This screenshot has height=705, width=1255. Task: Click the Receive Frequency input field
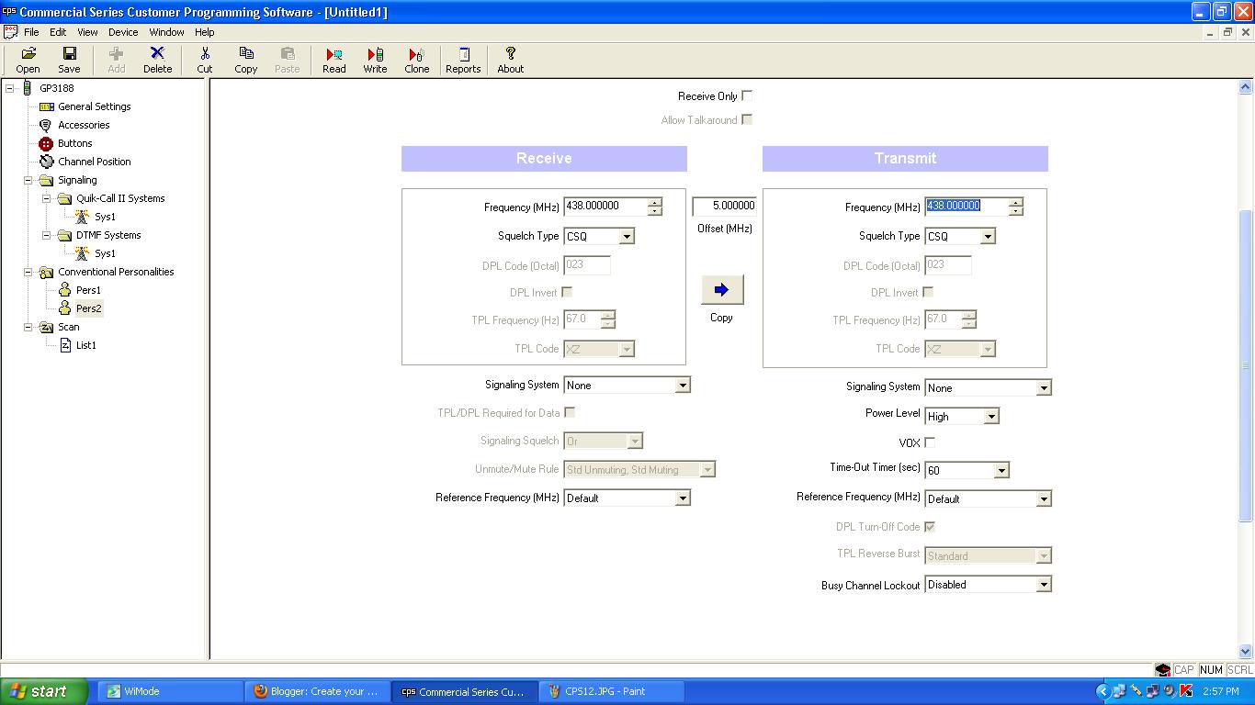coord(605,207)
